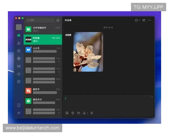
Task: Open the blurred chat timestamped 17:01
Action: pos(43,70)
